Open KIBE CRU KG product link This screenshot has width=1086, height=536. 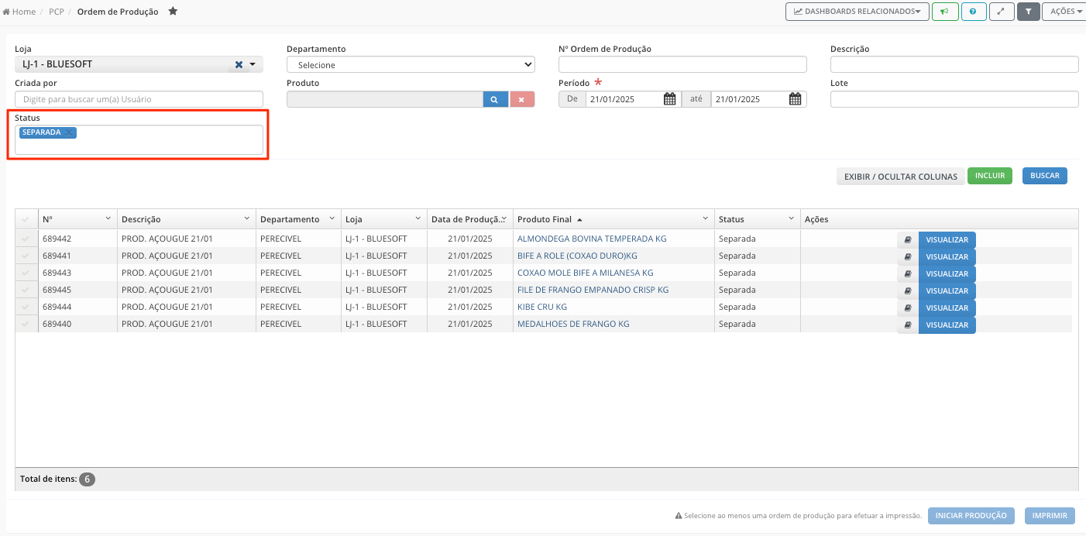click(x=542, y=307)
